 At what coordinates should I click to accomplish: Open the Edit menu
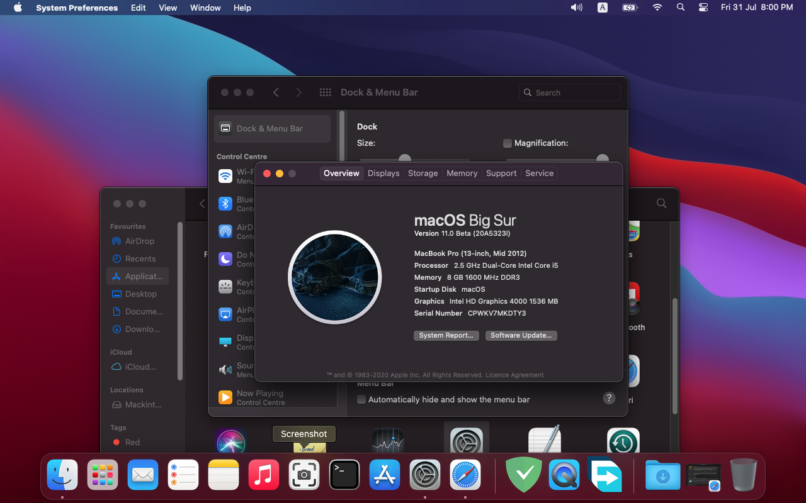click(x=139, y=8)
